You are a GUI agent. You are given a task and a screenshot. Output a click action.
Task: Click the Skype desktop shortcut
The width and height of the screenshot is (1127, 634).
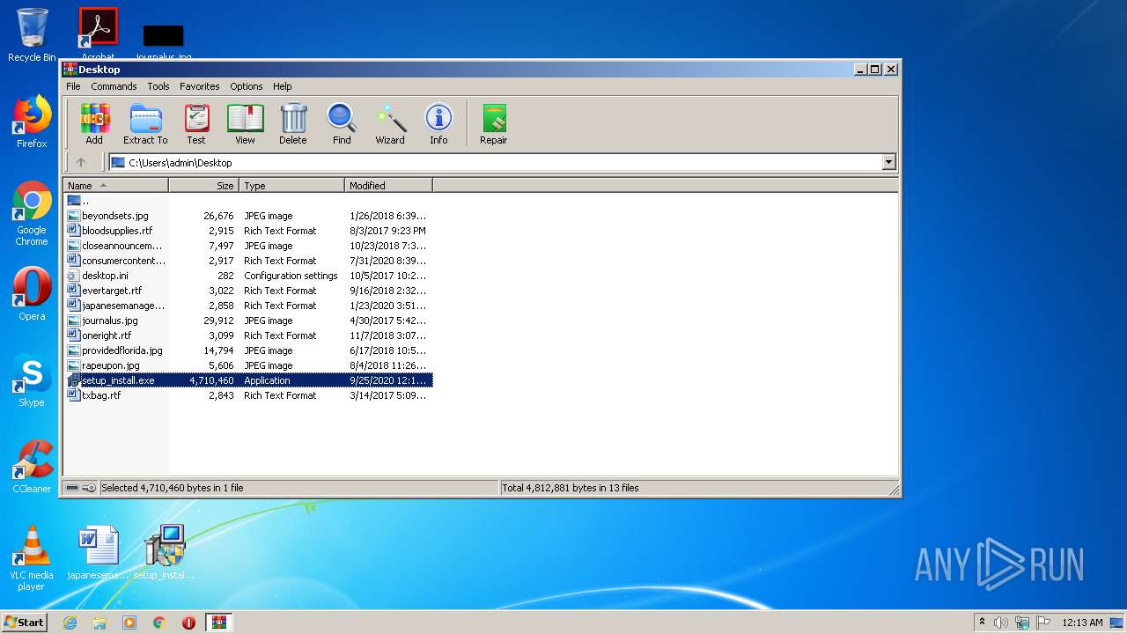click(32, 380)
